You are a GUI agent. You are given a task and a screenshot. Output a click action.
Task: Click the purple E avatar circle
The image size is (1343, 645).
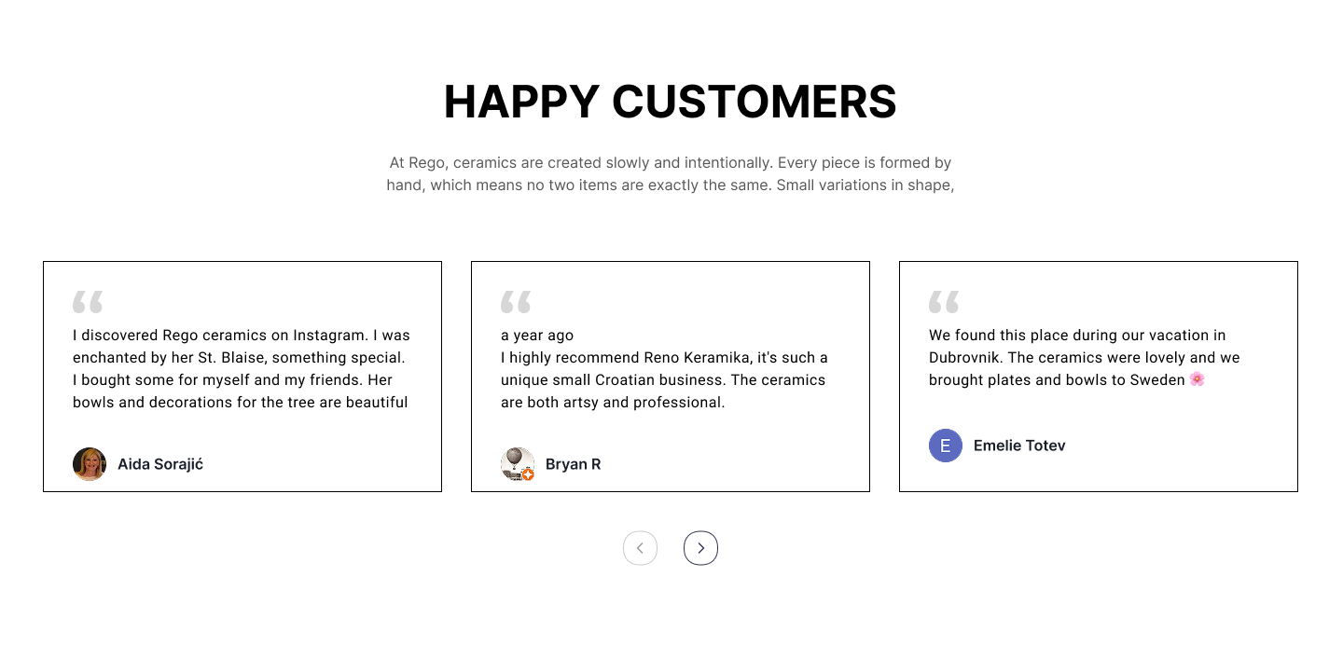946,446
